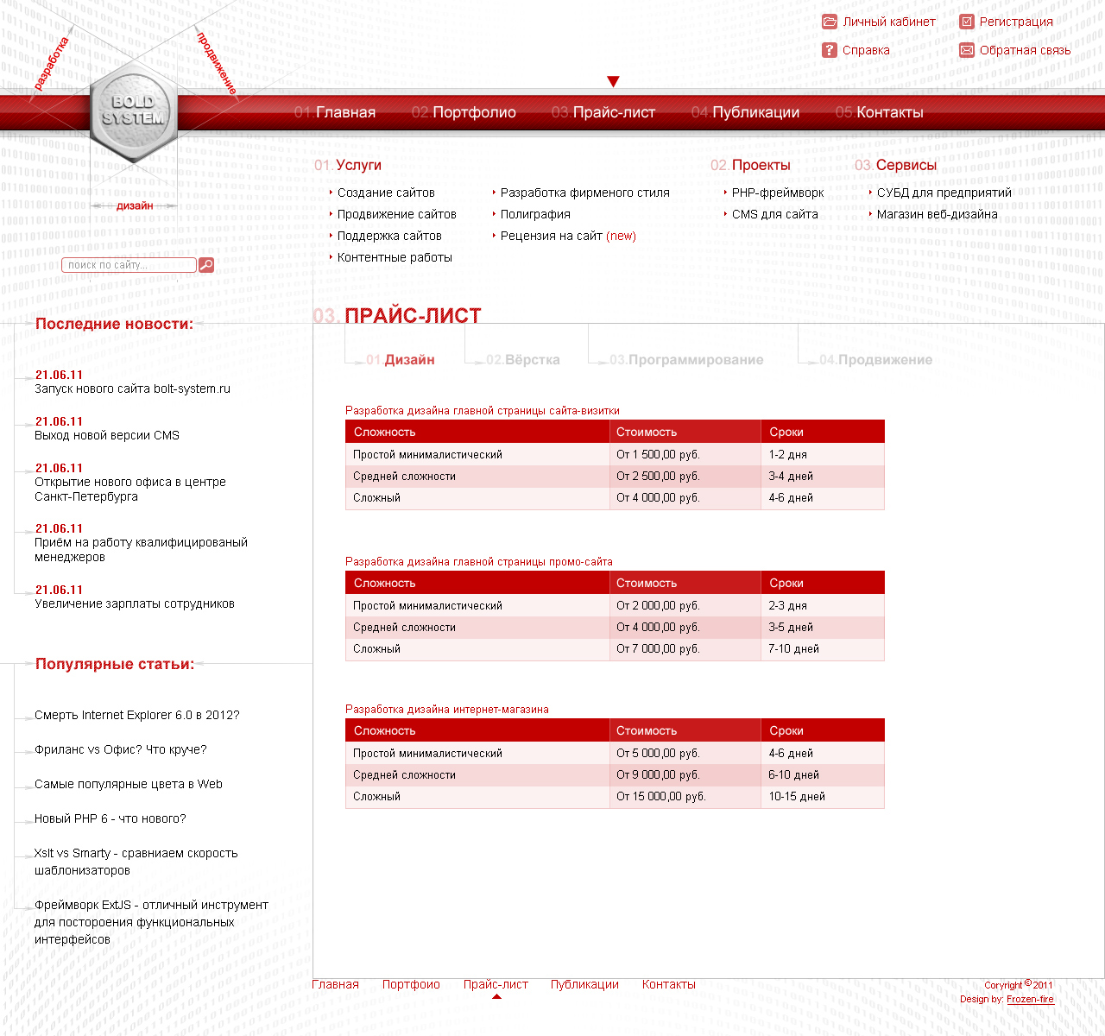The width and height of the screenshot is (1105, 1036).
Task: Open Рецензия на сайт link
Action: pyautogui.click(x=568, y=236)
